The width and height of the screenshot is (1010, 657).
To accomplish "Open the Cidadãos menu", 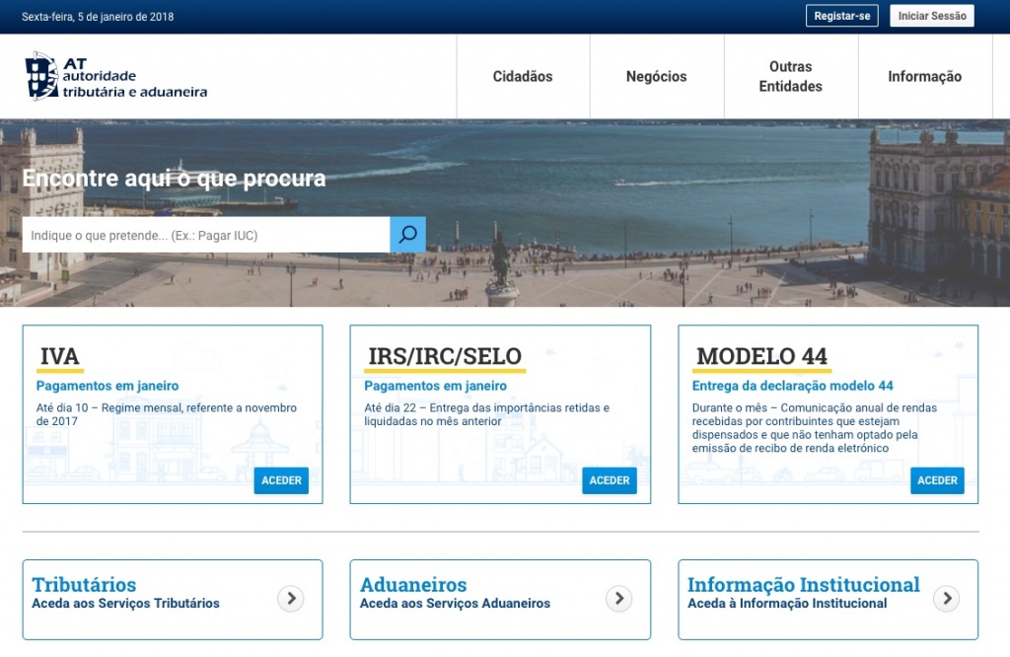I will point(522,76).
